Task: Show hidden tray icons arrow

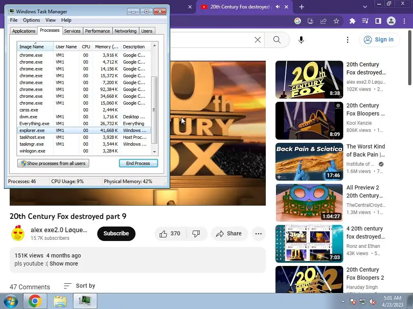Action: pos(343,301)
